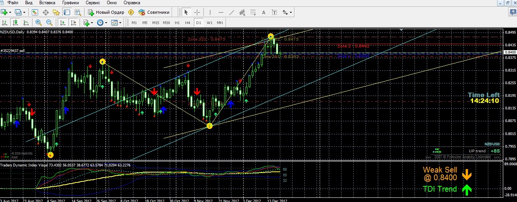The height and width of the screenshot is (202, 517).
Task: Select the crosshair tool
Action: click(197, 12)
